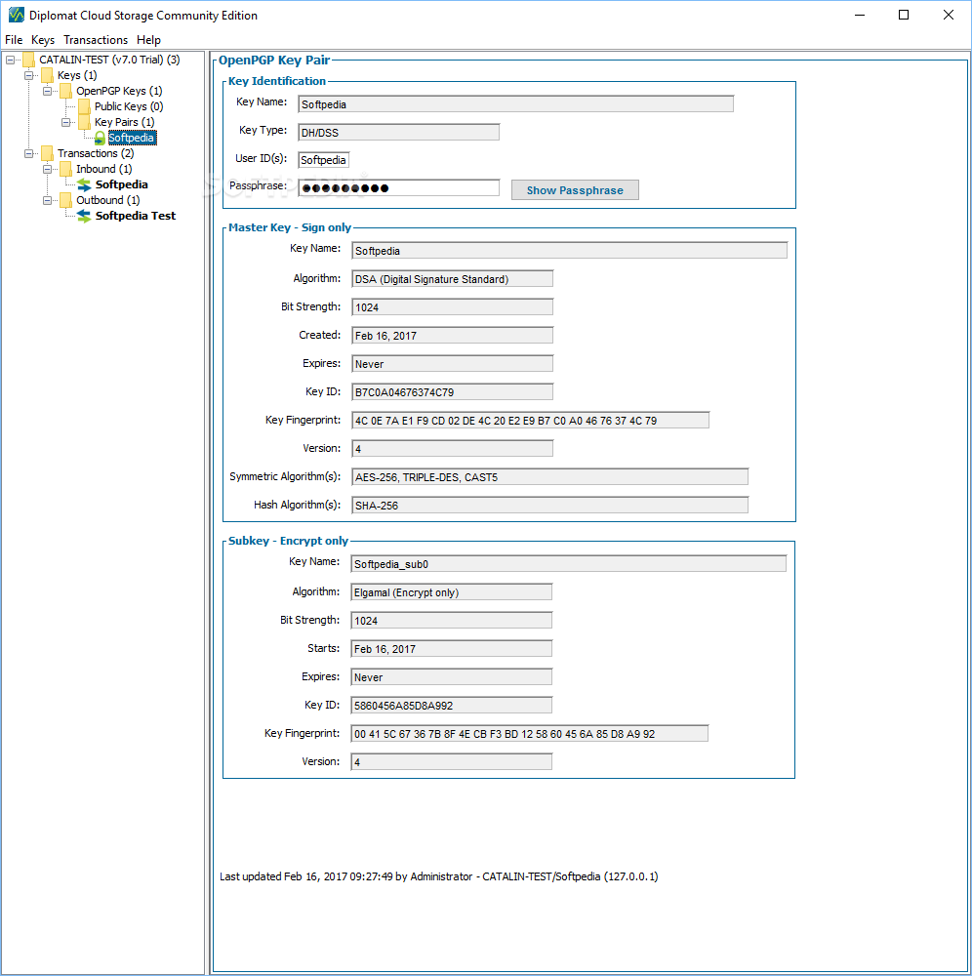972x976 pixels.
Task: Minimize the Diplomat window
Action: [860, 15]
